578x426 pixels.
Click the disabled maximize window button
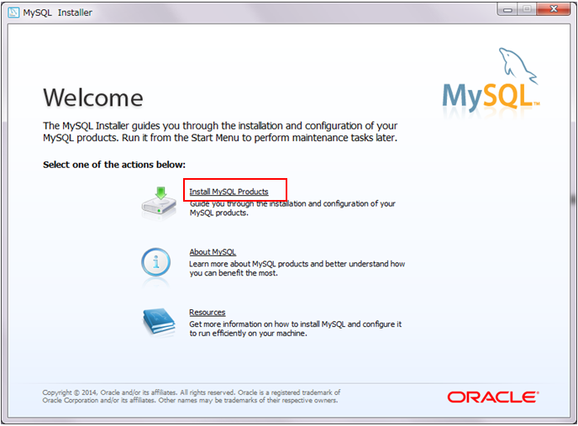(527, 9)
